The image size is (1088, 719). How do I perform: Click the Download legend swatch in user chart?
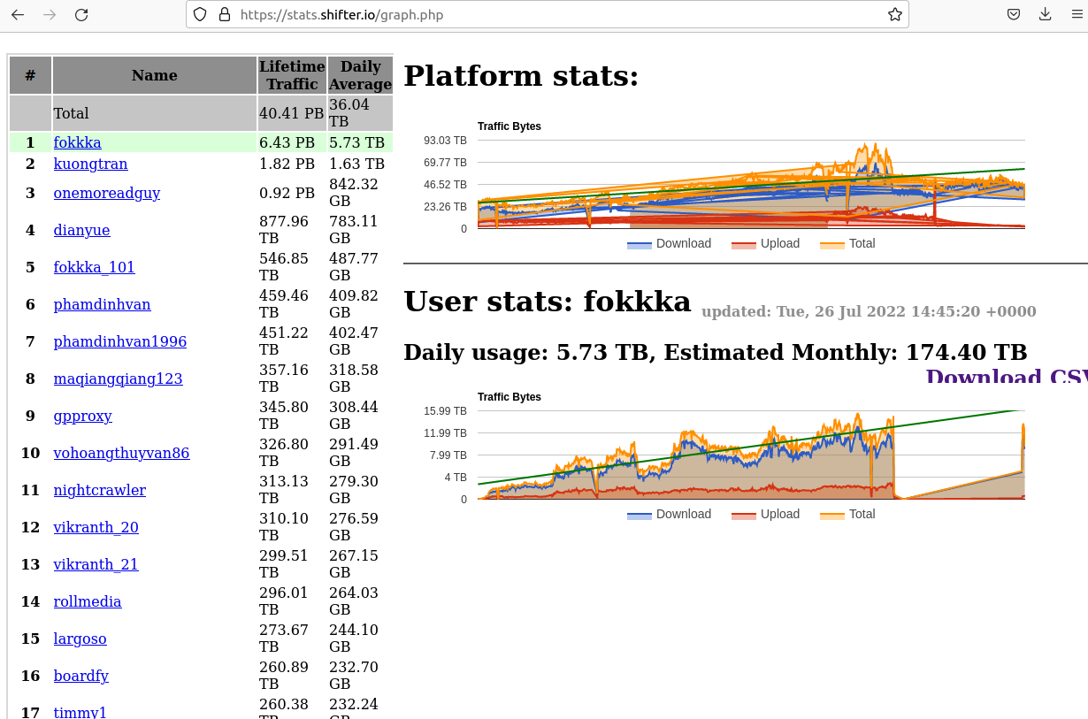[x=640, y=515]
